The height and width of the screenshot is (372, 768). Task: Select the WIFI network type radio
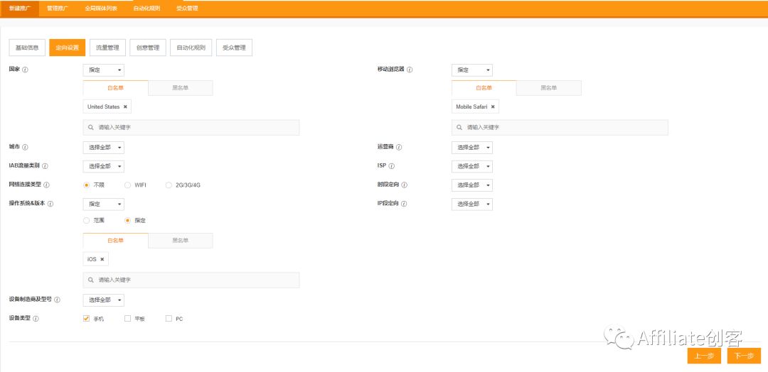[x=127, y=185]
